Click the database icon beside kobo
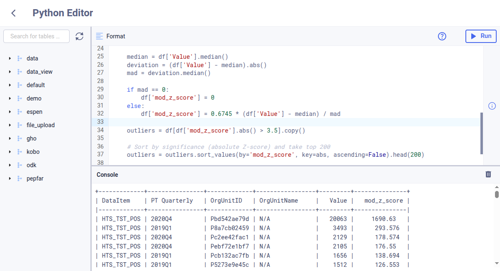500x271 pixels. click(20, 151)
